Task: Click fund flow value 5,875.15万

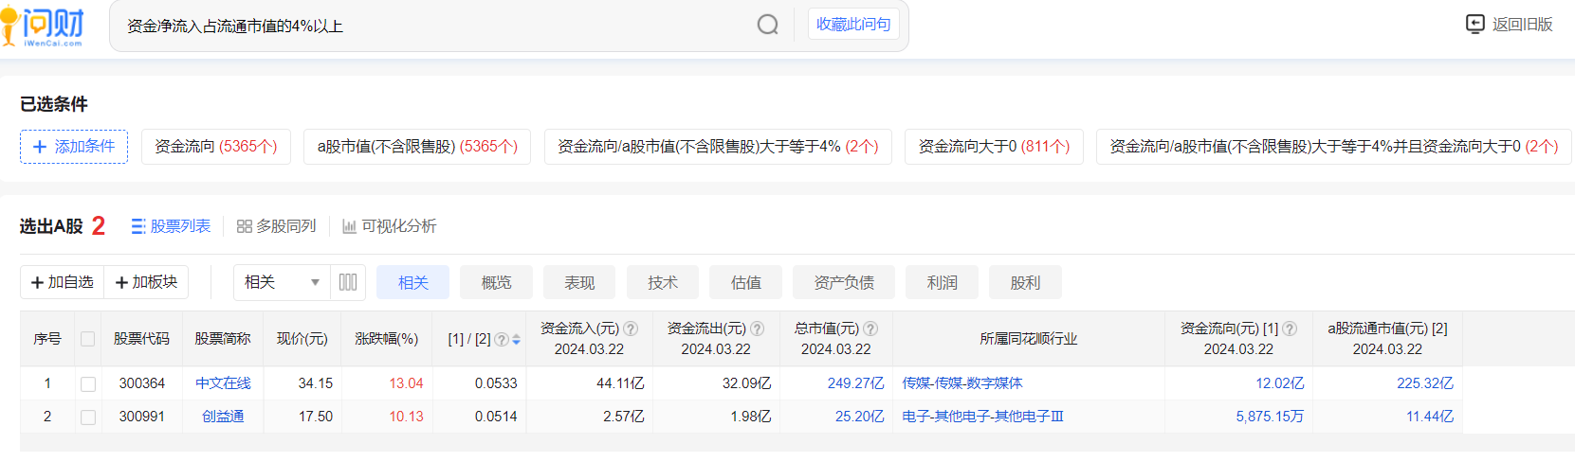Action: coord(1270,417)
